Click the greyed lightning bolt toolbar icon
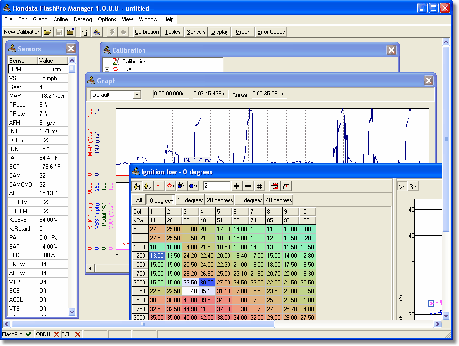This screenshot has width=459, height=346. coord(112,32)
